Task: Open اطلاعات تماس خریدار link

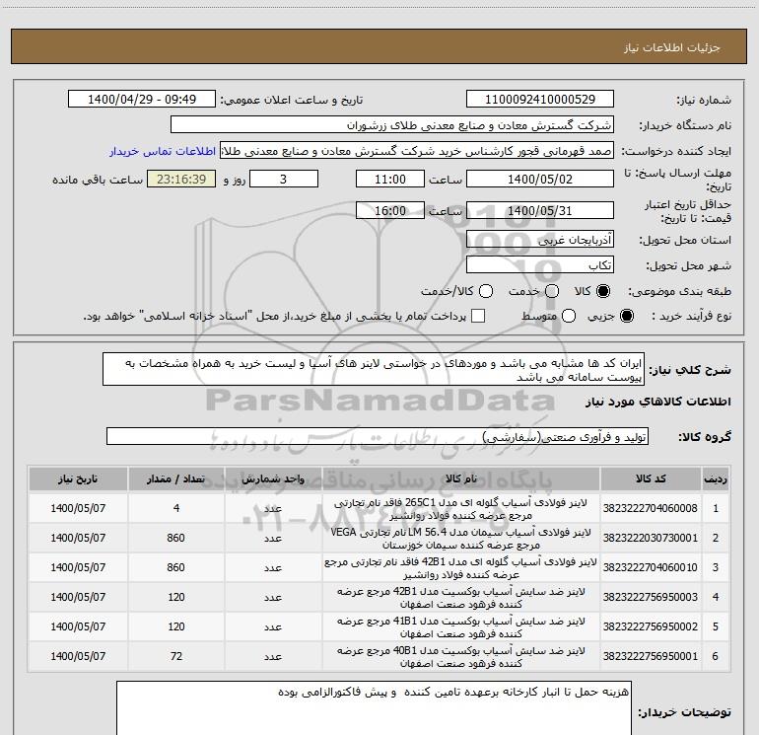Action: 163,151
